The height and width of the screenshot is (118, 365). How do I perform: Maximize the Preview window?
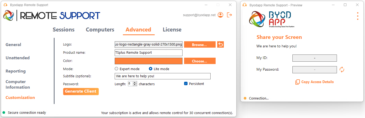(345, 5)
